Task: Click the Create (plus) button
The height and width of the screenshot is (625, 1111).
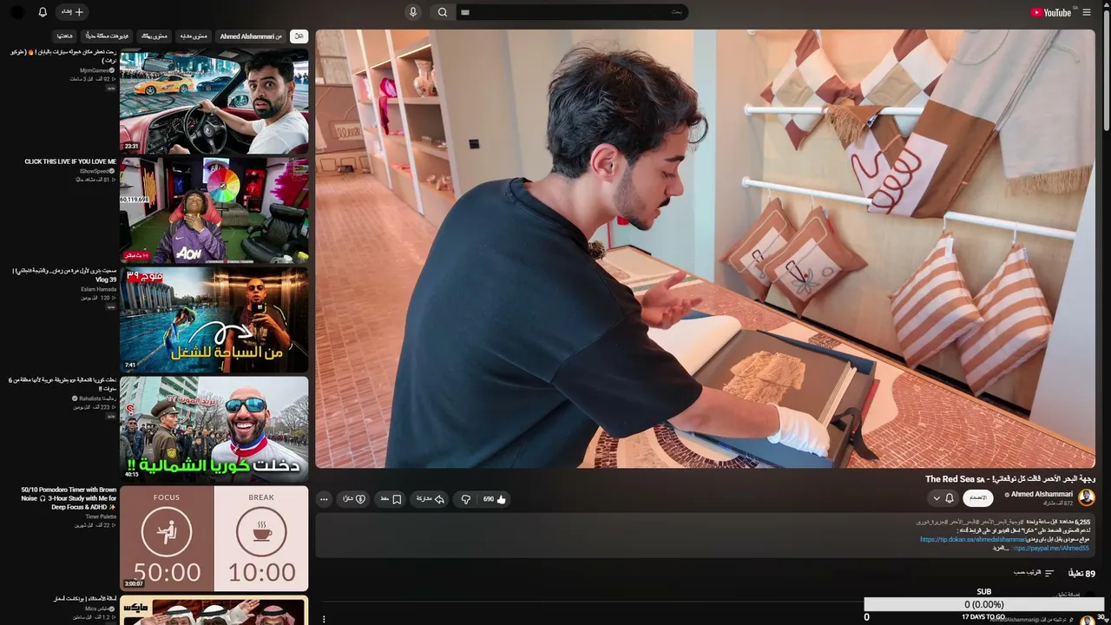Action: pos(73,12)
